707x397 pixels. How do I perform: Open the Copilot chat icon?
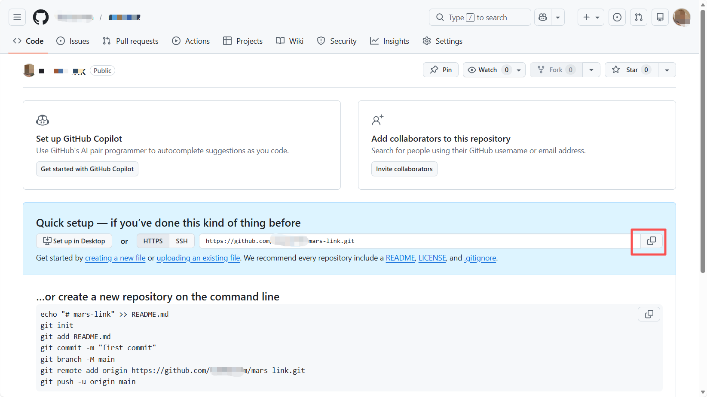(543, 17)
